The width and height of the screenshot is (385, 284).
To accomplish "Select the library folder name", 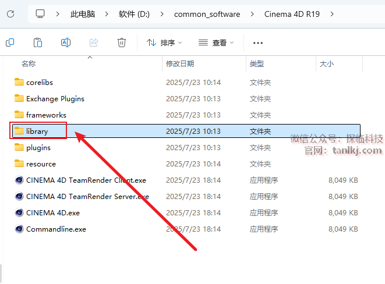I will click(x=37, y=132).
